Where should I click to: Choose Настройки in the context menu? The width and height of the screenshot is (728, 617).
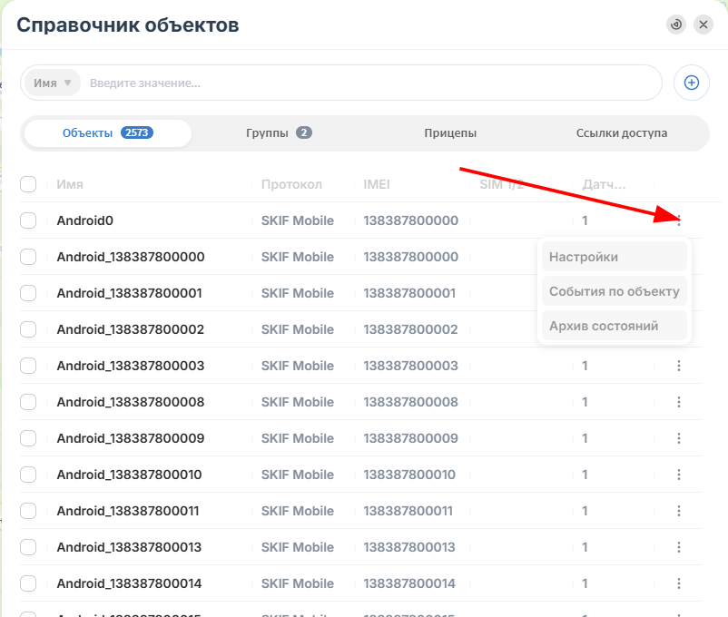click(615, 257)
